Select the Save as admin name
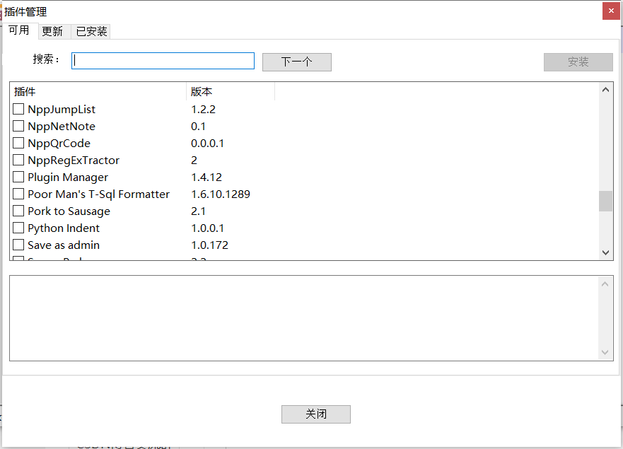The width and height of the screenshot is (623, 449). [x=64, y=245]
